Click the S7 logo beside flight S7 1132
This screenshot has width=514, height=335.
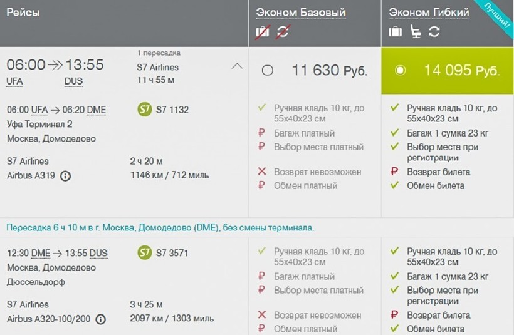(x=144, y=110)
